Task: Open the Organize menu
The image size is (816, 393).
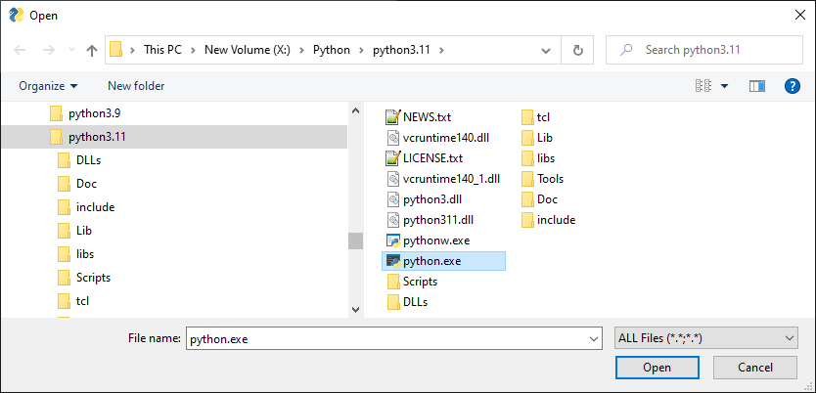Action: point(47,86)
